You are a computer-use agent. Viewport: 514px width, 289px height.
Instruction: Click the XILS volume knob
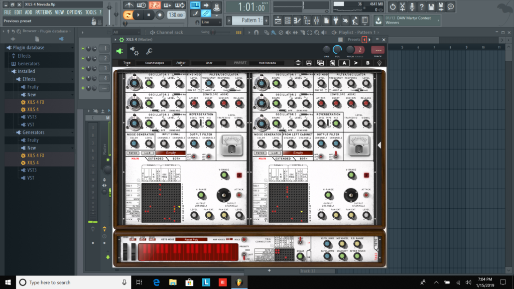point(337,50)
